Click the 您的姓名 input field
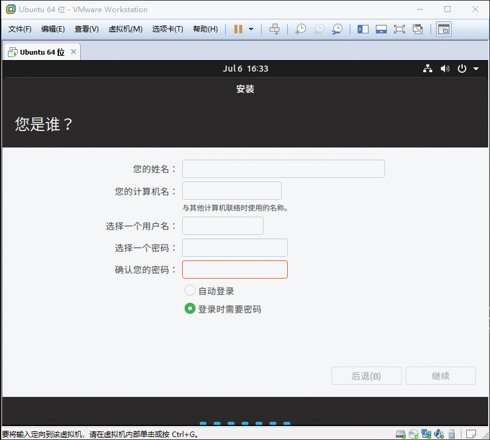490x440 pixels. click(283, 169)
